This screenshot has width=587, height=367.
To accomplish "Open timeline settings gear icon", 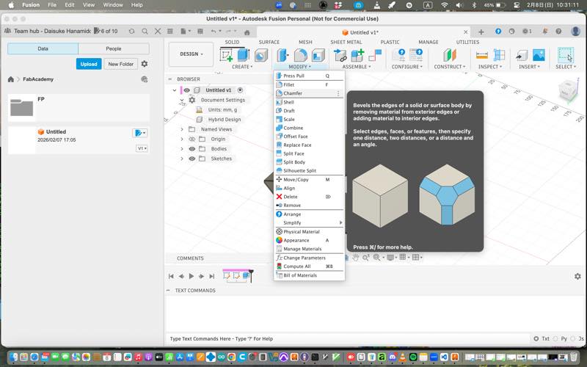I will pos(577,276).
